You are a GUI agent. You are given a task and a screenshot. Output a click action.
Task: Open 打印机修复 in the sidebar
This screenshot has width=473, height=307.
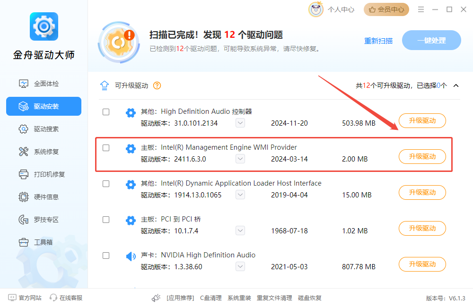click(x=44, y=174)
